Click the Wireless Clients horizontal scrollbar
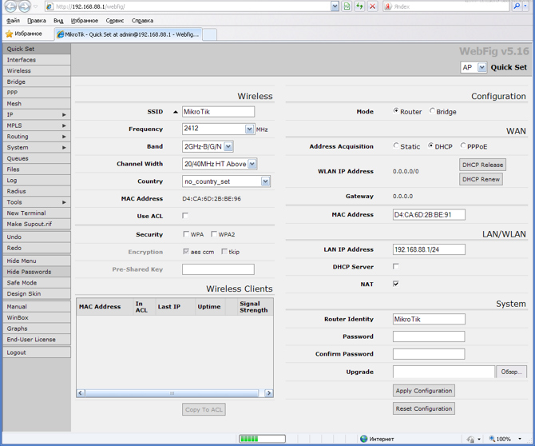 click(x=172, y=393)
